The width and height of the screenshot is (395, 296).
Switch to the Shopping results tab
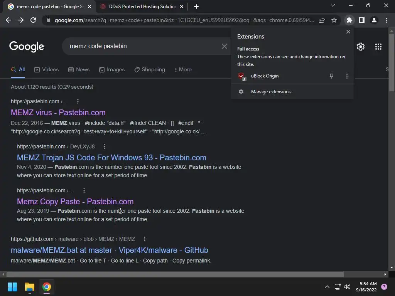[150, 70]
